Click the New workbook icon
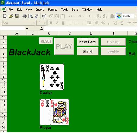The image size is (138, 133). click(x=5, y=16)
